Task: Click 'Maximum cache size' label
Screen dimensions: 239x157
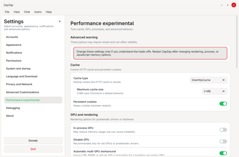Action: pyautogui.click(x=90, y=89)
